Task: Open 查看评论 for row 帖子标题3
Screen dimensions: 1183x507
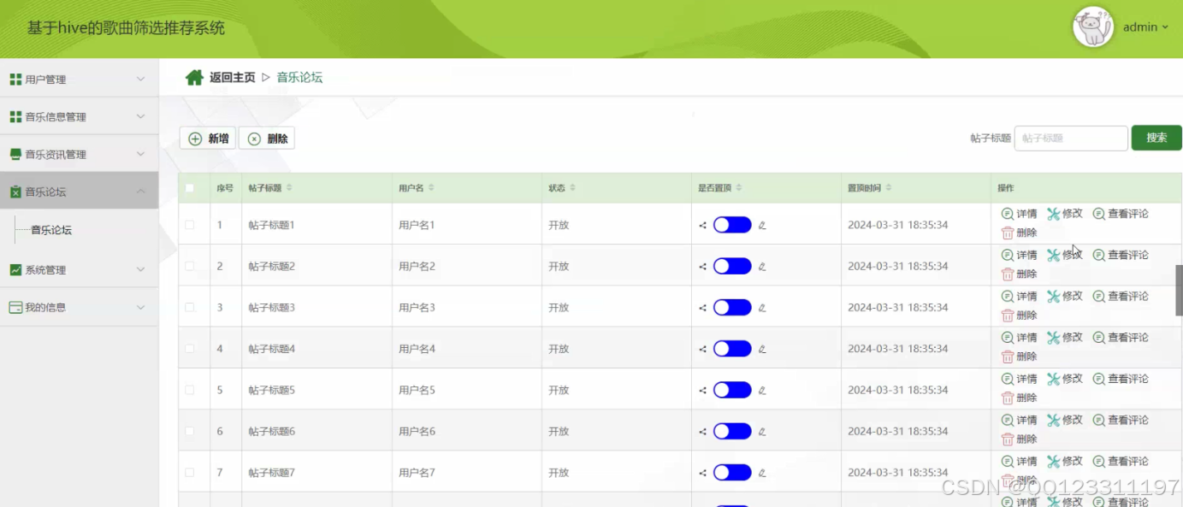Action: pos(1121,296)
